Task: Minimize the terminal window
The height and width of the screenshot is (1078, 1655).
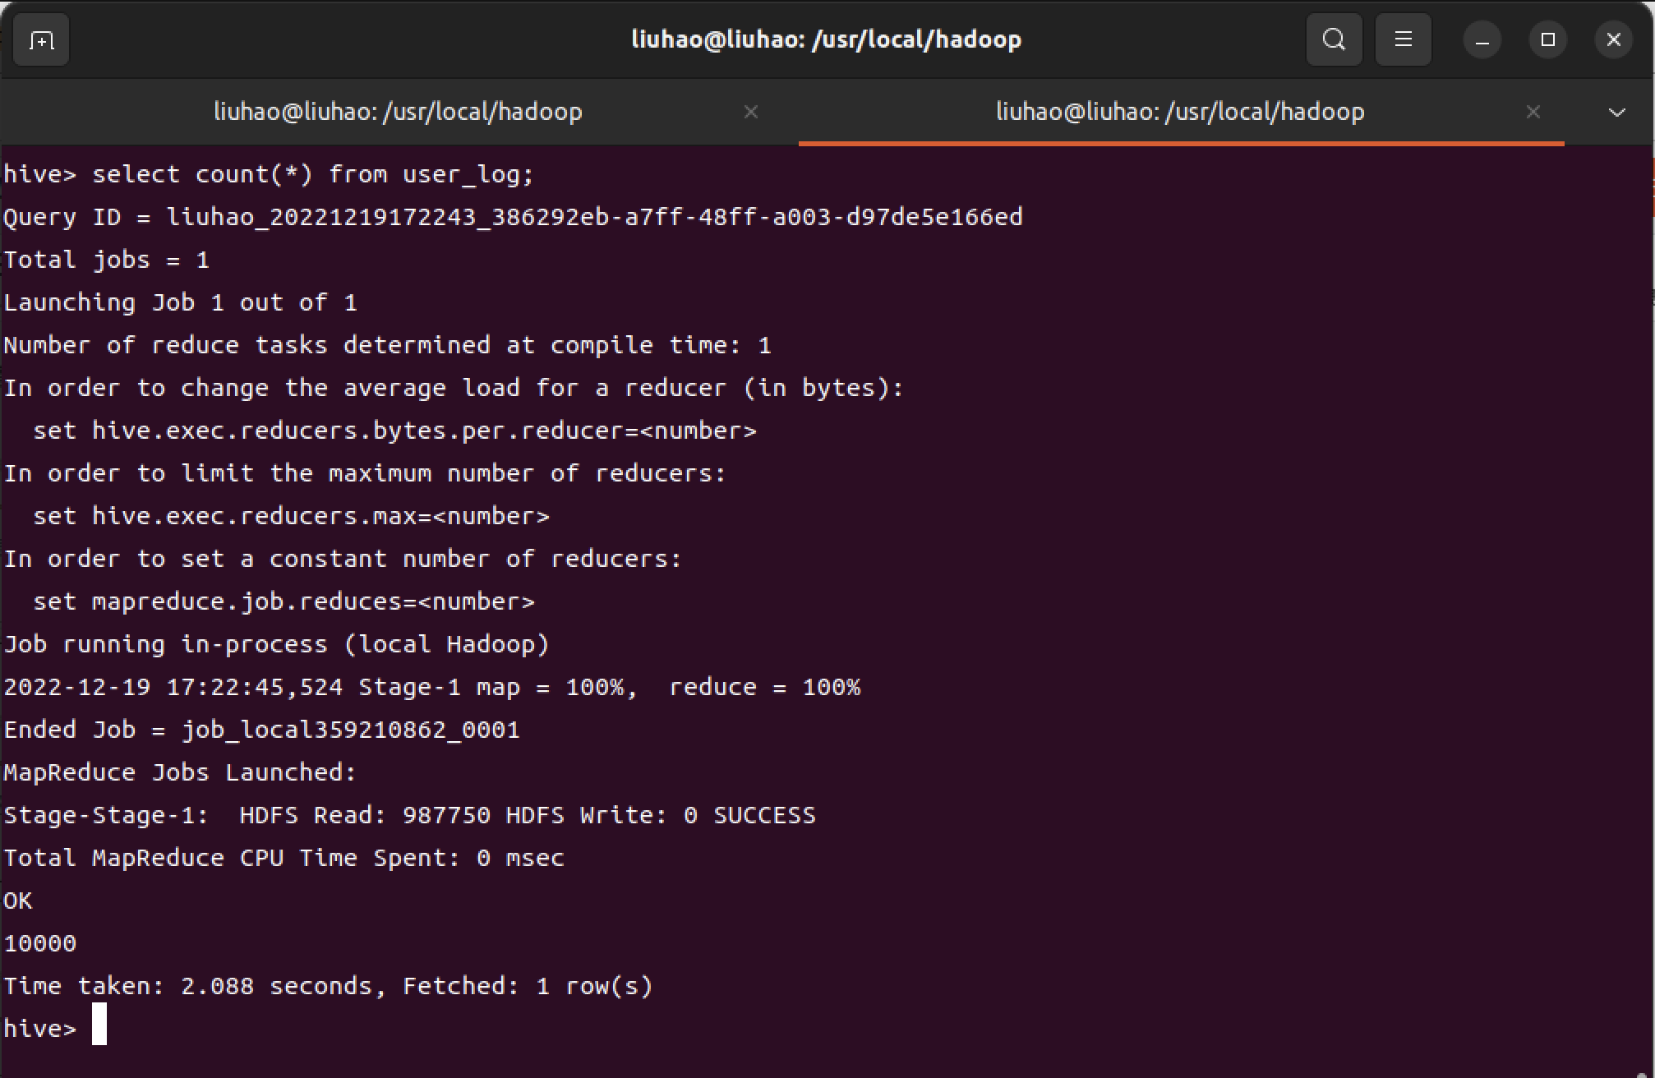Action: (1482, 39)
